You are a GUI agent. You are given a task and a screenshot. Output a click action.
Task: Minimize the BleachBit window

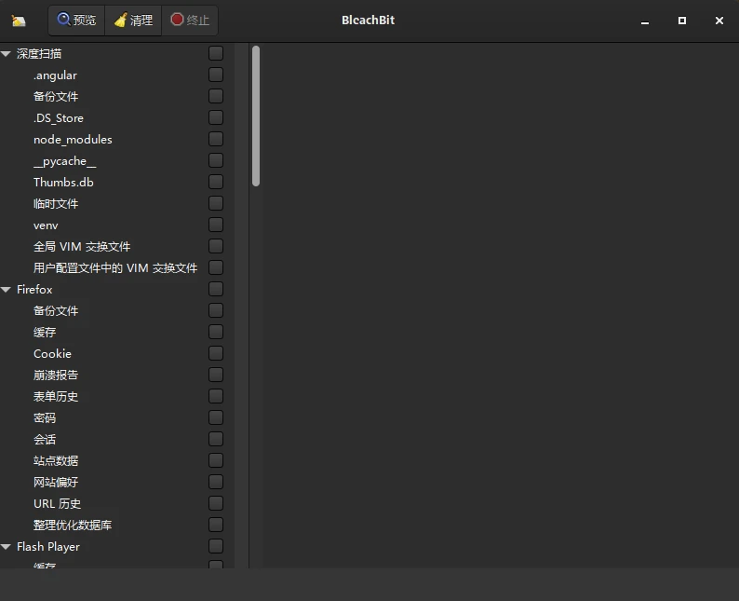click(645, 20)
